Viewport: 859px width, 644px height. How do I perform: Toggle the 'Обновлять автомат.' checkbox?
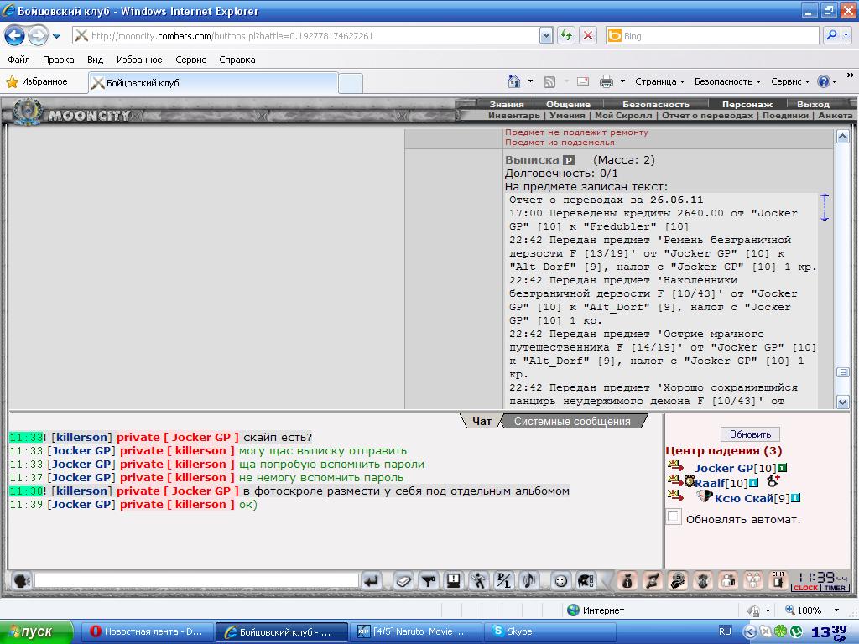(x=674, y=517)
